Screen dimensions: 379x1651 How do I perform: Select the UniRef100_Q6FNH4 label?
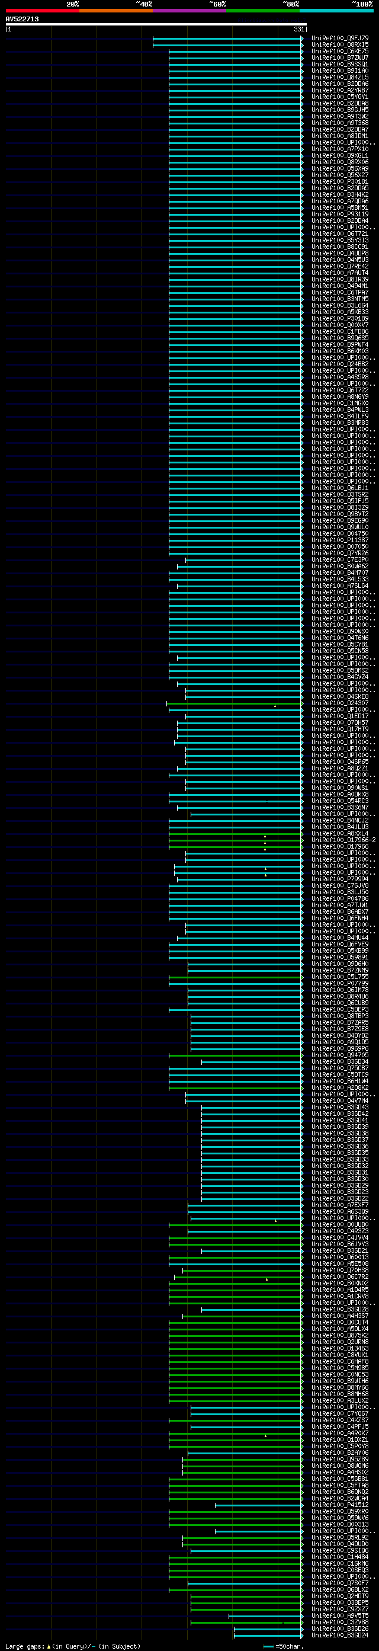[340, 918]
